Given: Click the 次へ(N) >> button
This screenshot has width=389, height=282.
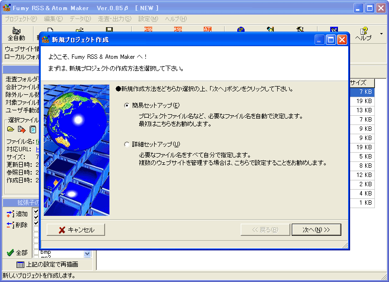Looking at the screenshot, I should pyautogui.click(x=317, y=229).
